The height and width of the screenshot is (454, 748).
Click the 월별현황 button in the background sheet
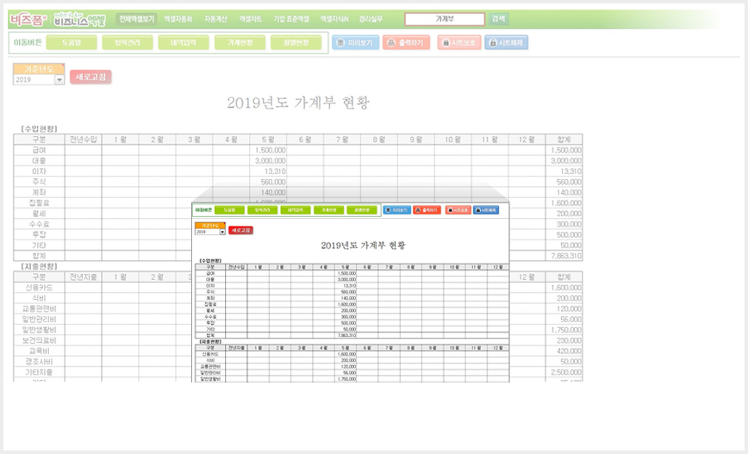click(296, 42)
